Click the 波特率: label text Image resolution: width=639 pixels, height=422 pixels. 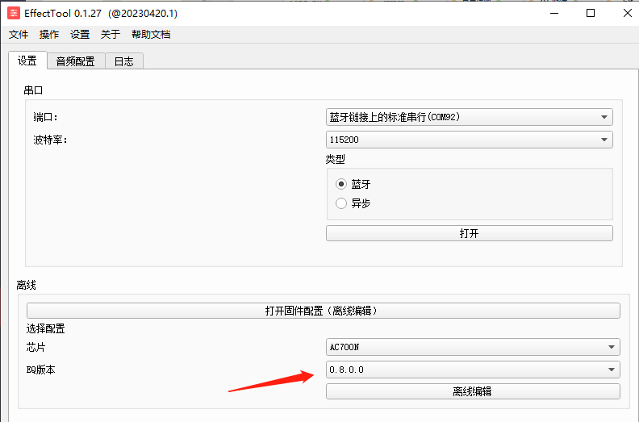point(51,140)
